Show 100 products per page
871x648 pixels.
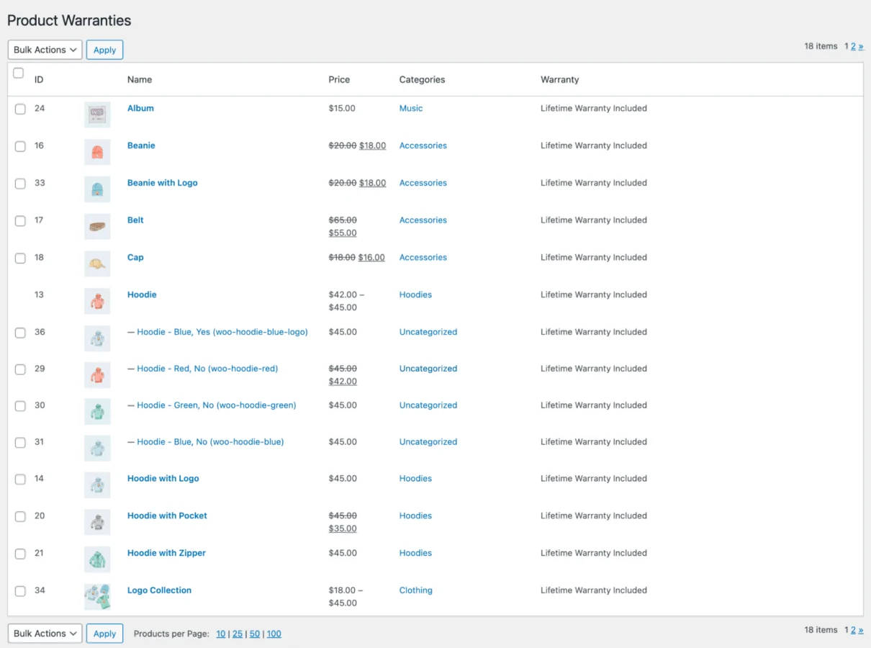click(x=274, y=634)
